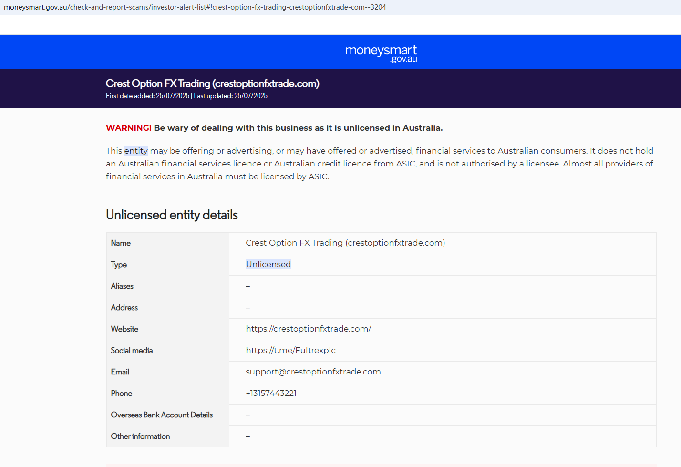Click the Website row label
Image resolution: width=681 pixels, height=467 pixels.
coord(124,329)
